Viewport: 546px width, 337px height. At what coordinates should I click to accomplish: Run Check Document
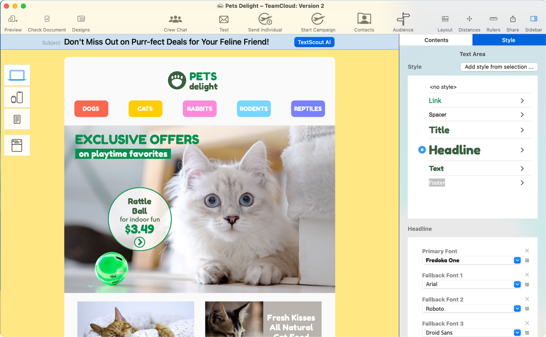click(47, 22)
